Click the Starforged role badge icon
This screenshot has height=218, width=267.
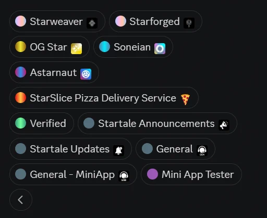tap(189, 23)
